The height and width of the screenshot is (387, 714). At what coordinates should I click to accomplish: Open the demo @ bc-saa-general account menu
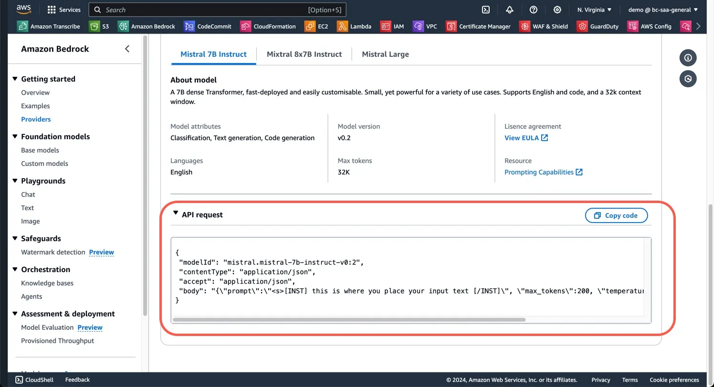[663, 10]
